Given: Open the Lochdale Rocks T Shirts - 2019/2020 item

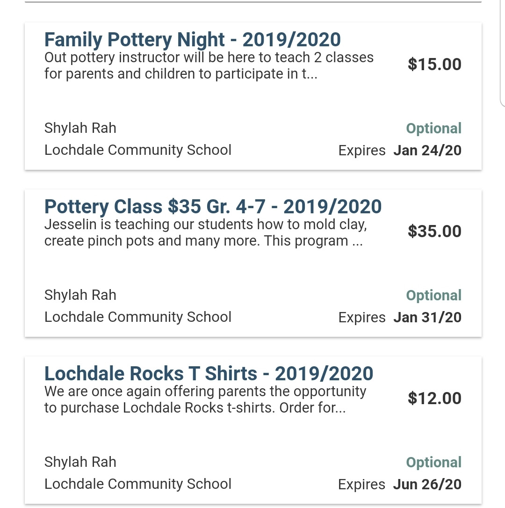Looking at the screenshot, I should click(x=209, y=374).
